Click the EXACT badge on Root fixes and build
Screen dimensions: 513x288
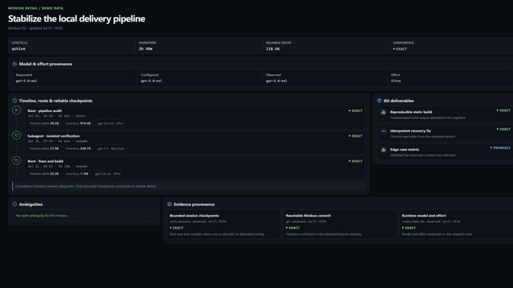pyautogui.click(x=355, y=161)
